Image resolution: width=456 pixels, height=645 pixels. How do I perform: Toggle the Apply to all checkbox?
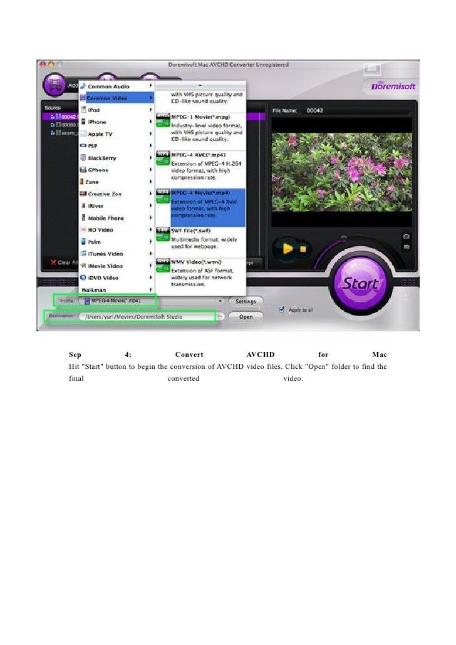[x=281, y=309]
